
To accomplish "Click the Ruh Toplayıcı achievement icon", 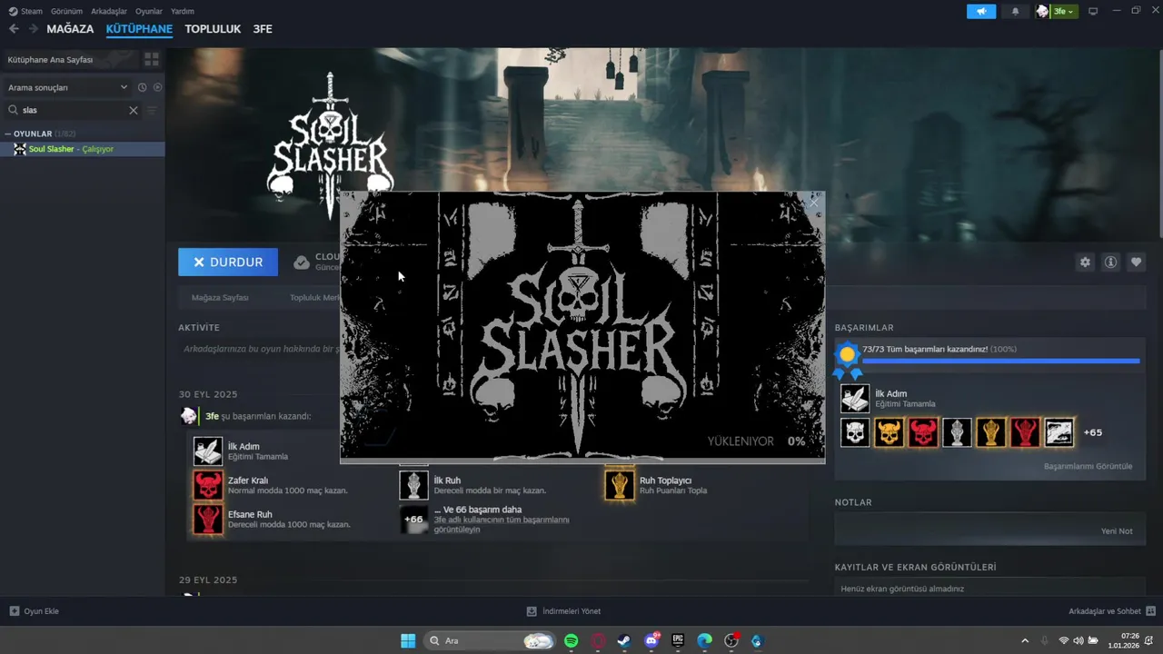I will point(620,485).
